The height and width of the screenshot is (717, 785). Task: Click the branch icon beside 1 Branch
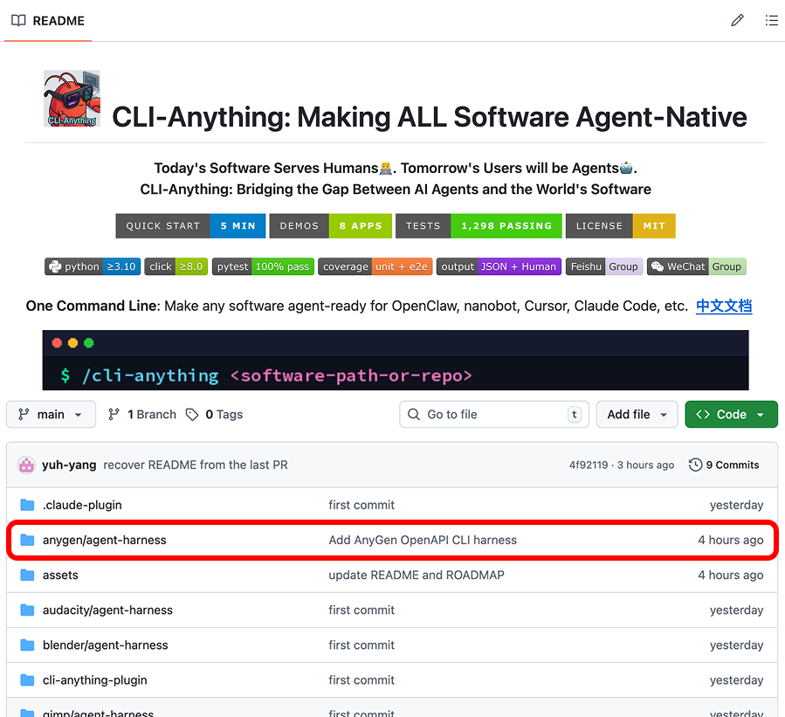pos(114,415)
